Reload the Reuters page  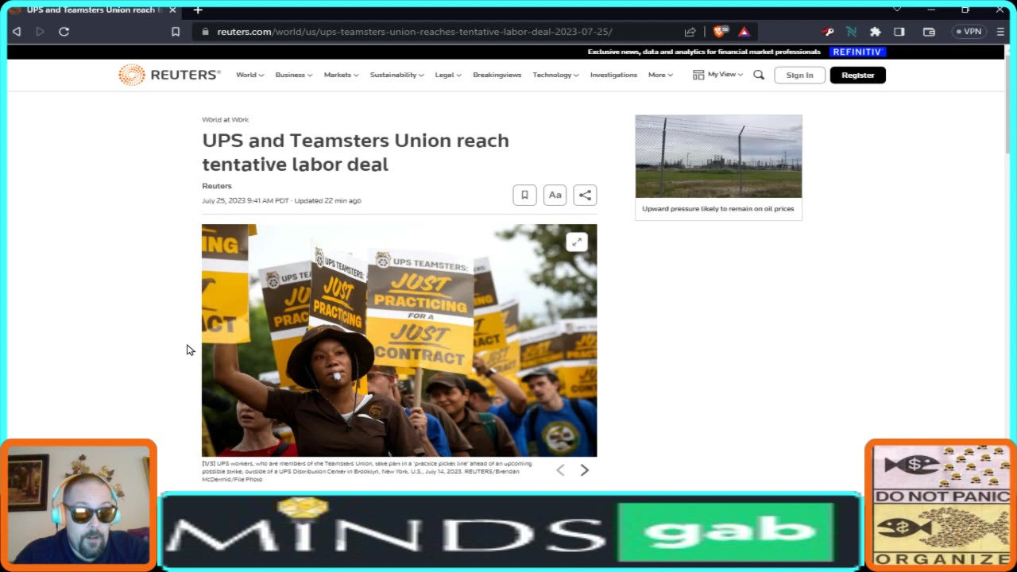pos(64,32)
